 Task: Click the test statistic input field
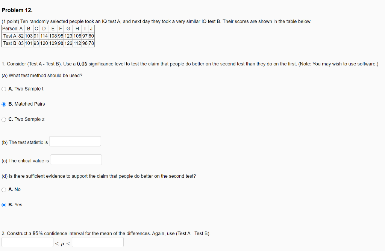[x=74, y=141]
